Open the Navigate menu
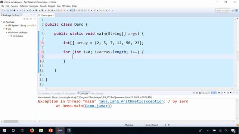The width and height of the screenshot is (239, 134). pyautogui.click(x=34, y=6)
